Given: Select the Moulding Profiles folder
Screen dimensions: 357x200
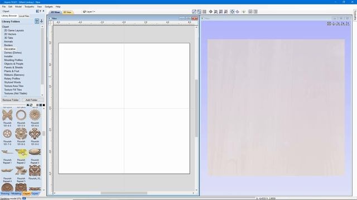Looking at the screenshot, I should (x=13, y=60).
